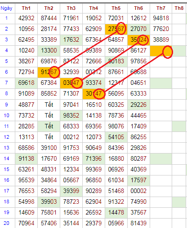This screenshot has height=228, width=187.
Task: Click cell value 12612
Action: click(x=138, y=18)
